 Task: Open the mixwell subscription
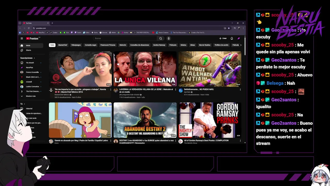coord(31,82)
